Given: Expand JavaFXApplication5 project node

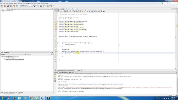Looking at the screenshot, I should pyautogui.click(x=1, y=11).
